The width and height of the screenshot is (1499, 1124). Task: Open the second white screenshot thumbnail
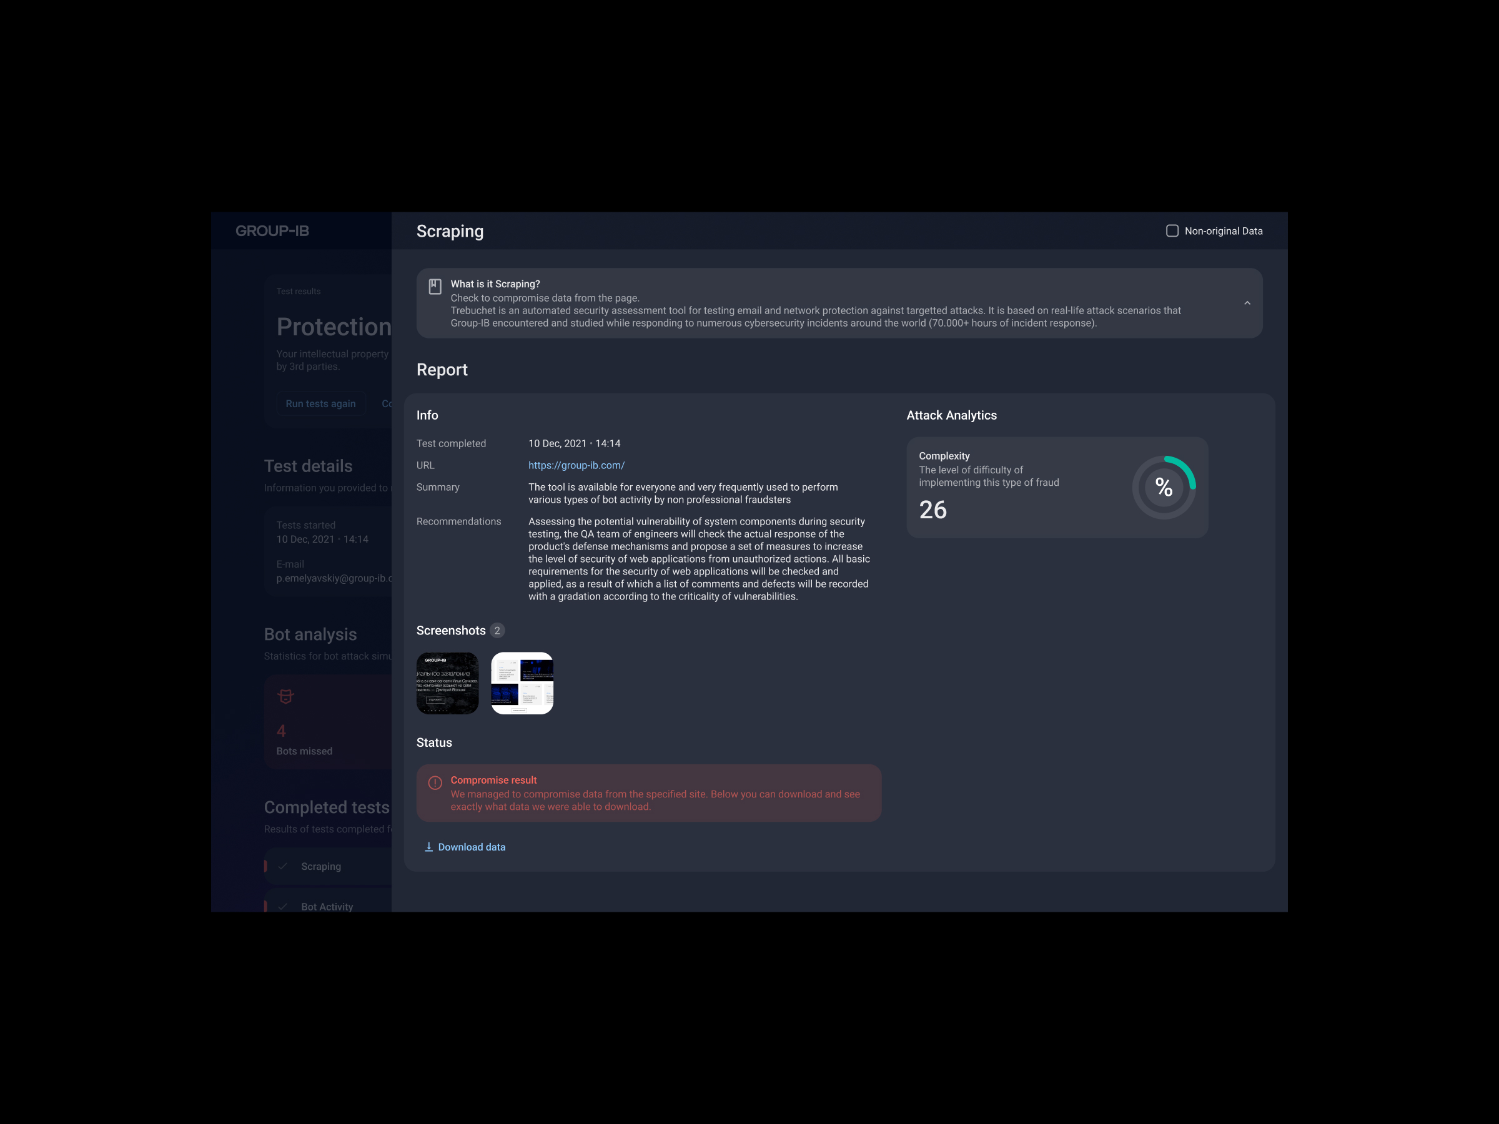pos(522,683)
